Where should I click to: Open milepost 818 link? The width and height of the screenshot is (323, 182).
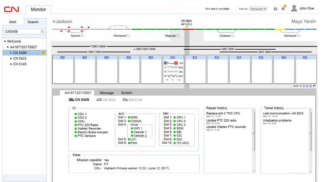click(x=261, y=57)
